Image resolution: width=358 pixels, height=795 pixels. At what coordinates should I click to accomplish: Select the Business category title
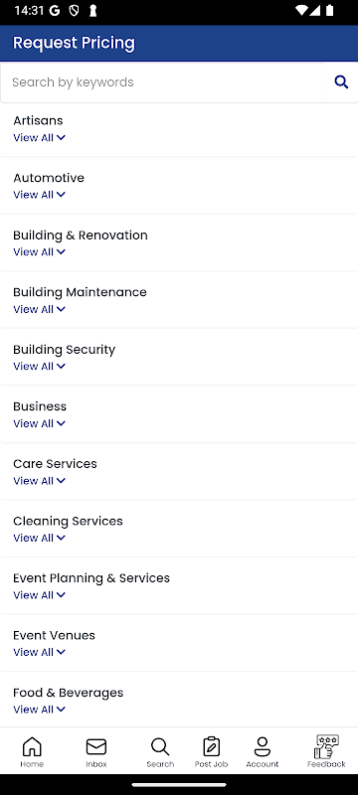click(x=40, y=406)
